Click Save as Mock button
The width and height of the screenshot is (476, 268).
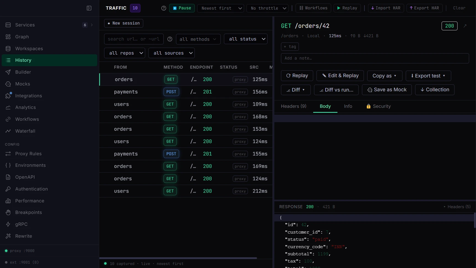pyautogui.click(x=387, y=90)
